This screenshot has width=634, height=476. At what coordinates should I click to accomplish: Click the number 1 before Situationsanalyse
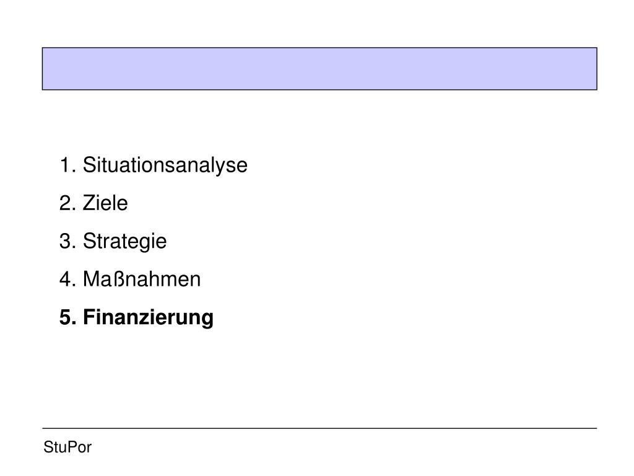[65, 165]
